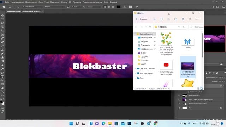The height and width of the screenshot is (127, 226).
Task: Select the Horizontal Type tool
Action: [2, 77]
